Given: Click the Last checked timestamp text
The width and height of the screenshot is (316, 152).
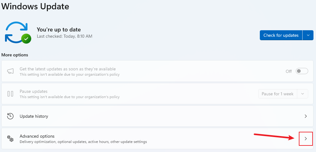Looking at the screenshot, I should point(64,36).
